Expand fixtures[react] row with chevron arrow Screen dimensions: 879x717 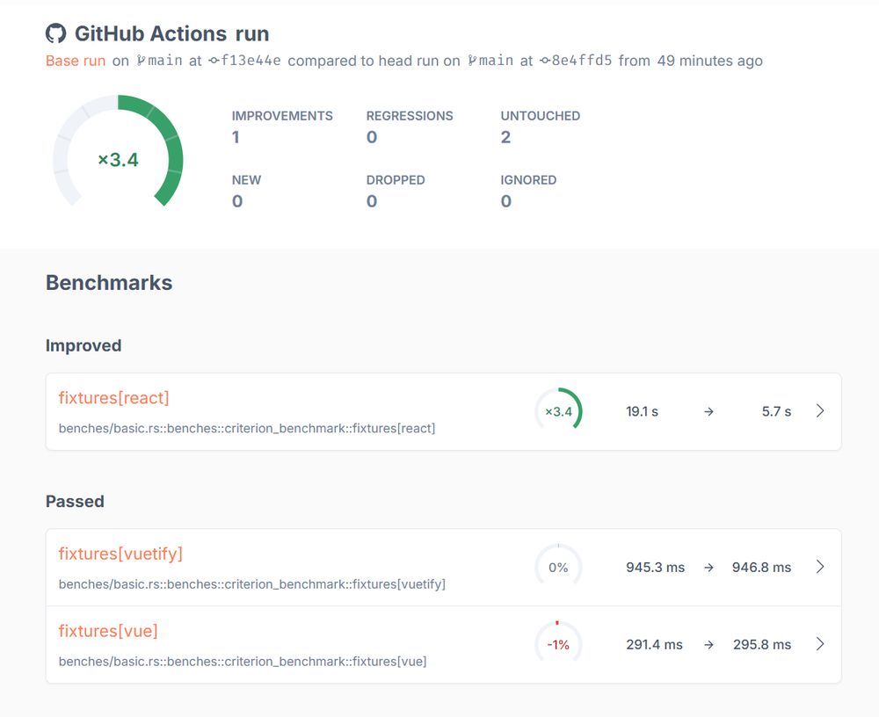point(820,411)
